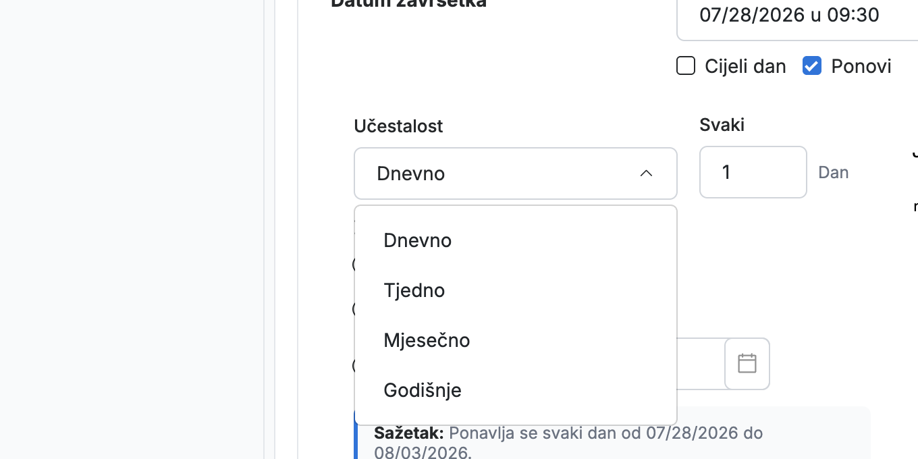Click the Cijeli dan label text
This screenshot has width=918, height=459.
coord(745,66)
